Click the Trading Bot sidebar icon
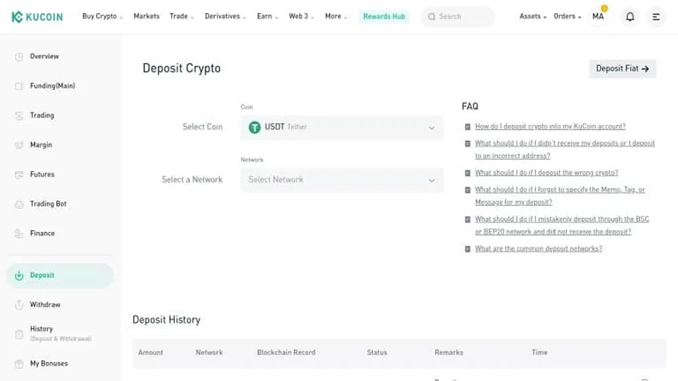 coord(19,204)
